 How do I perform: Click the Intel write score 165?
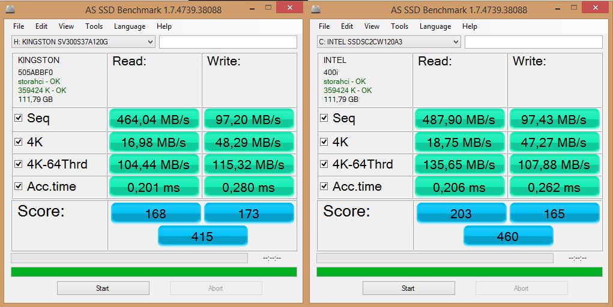point(554,213)
